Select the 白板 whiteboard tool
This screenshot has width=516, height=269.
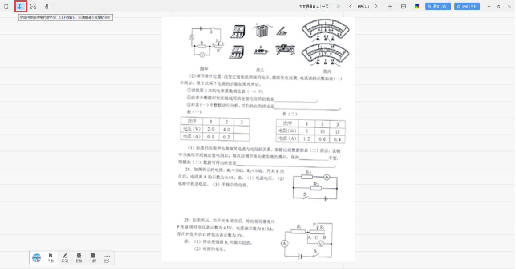click(93, 258)
